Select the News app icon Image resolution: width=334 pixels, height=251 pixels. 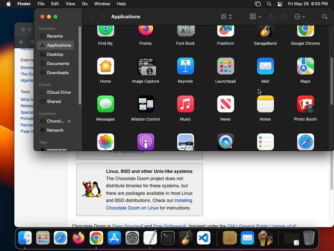225,104
